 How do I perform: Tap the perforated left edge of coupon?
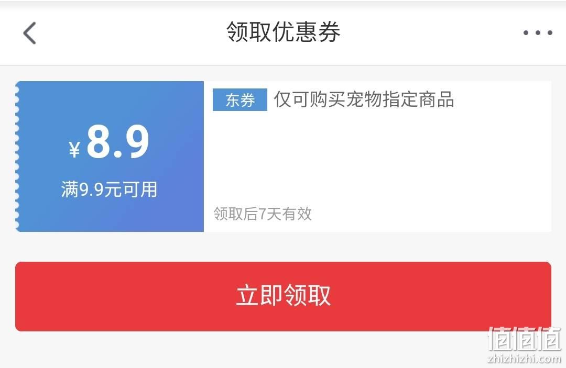(x=17, y=157)
